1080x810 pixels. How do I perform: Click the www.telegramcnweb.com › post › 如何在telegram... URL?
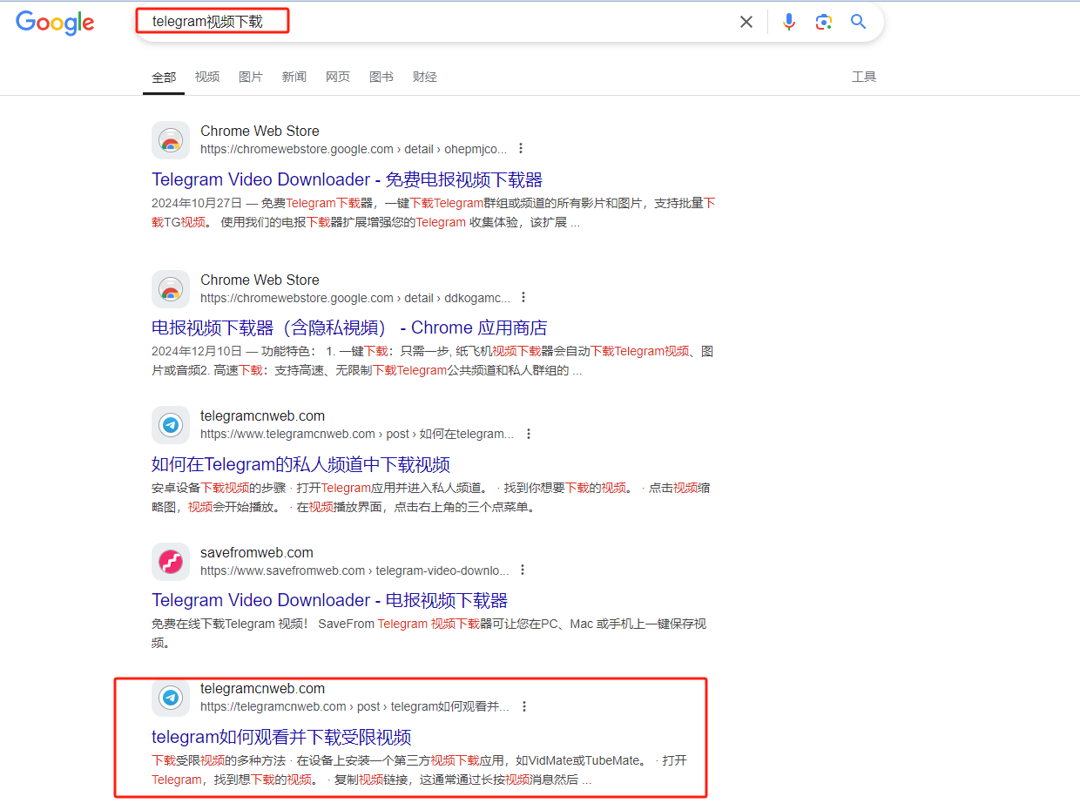pyautogui.click(x=357, y=434)
